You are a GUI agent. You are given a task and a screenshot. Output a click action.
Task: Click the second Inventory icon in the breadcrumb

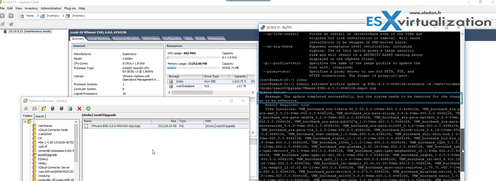pos(67,16)
